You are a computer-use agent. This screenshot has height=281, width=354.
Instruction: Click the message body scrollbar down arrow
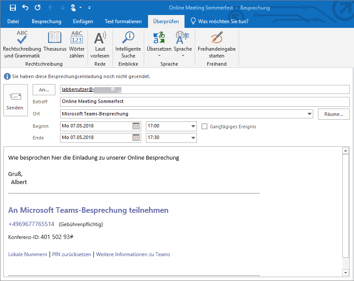point(345,273)
